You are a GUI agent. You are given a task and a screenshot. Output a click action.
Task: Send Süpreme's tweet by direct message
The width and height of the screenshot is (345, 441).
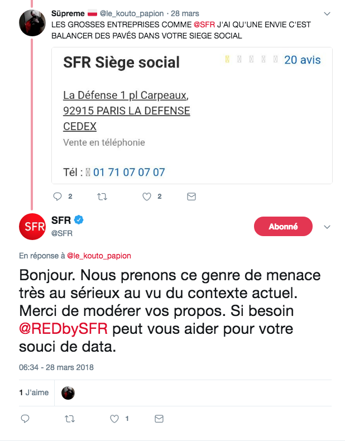pos(191,196)
